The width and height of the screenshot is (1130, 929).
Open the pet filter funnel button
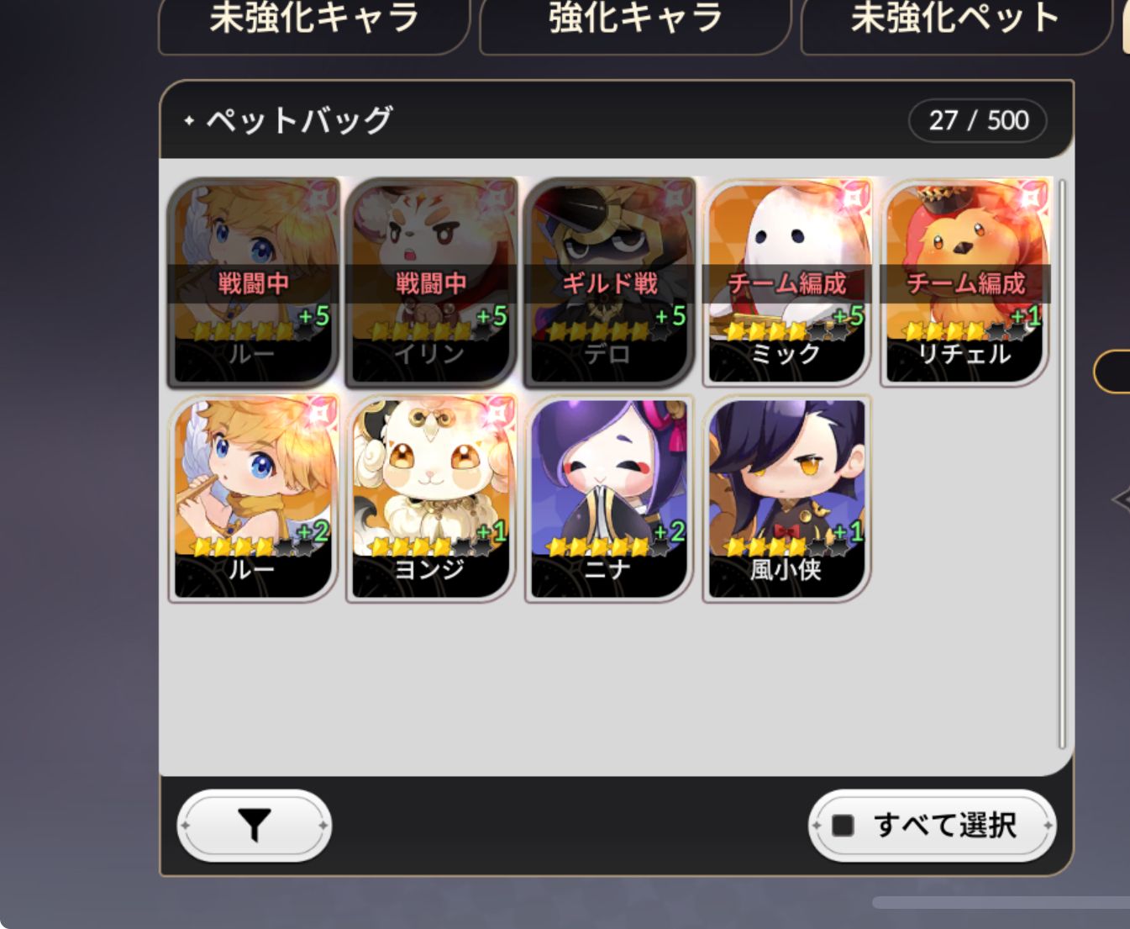coord(254,825)
